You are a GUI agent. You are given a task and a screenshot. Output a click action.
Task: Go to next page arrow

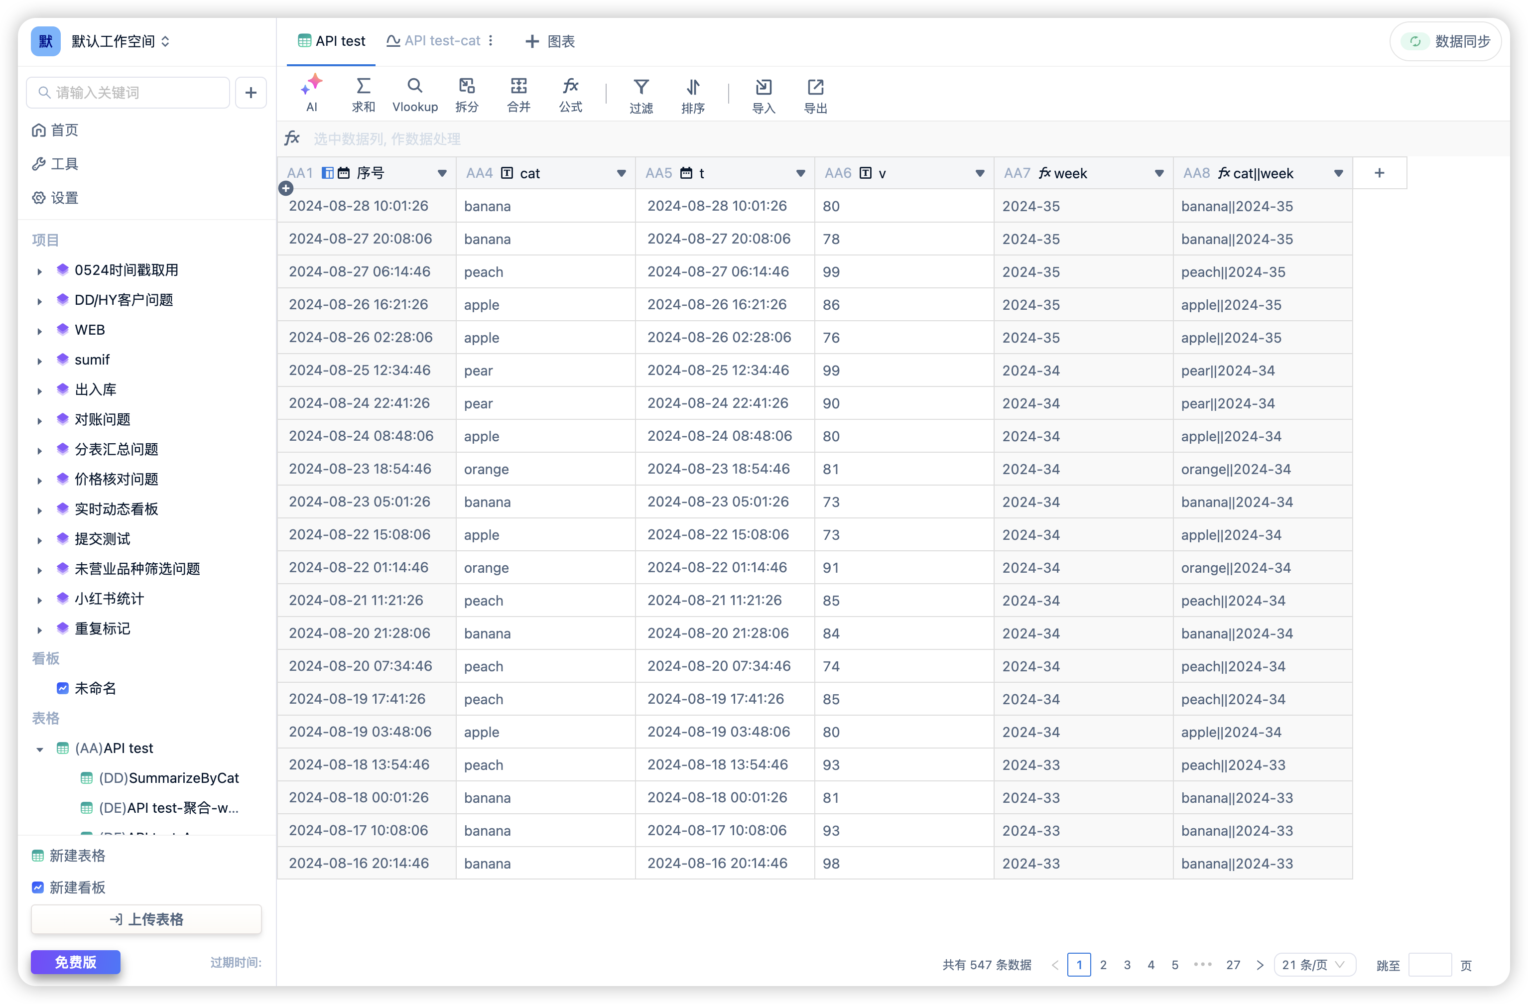click(x=1260, y=965)
